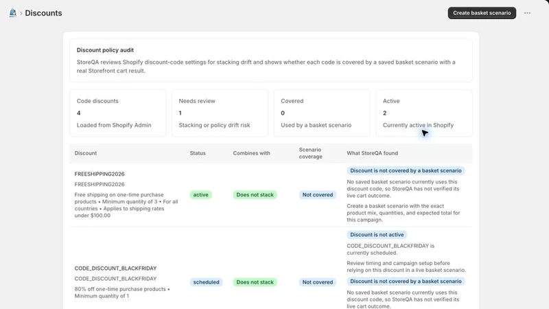This screenshot has width=549, height=309.
Task: Select the bold CODE_DISCOUNT_BLACKFRIDAY discount title
Action: pyautogui.click(x=115, y=268)
